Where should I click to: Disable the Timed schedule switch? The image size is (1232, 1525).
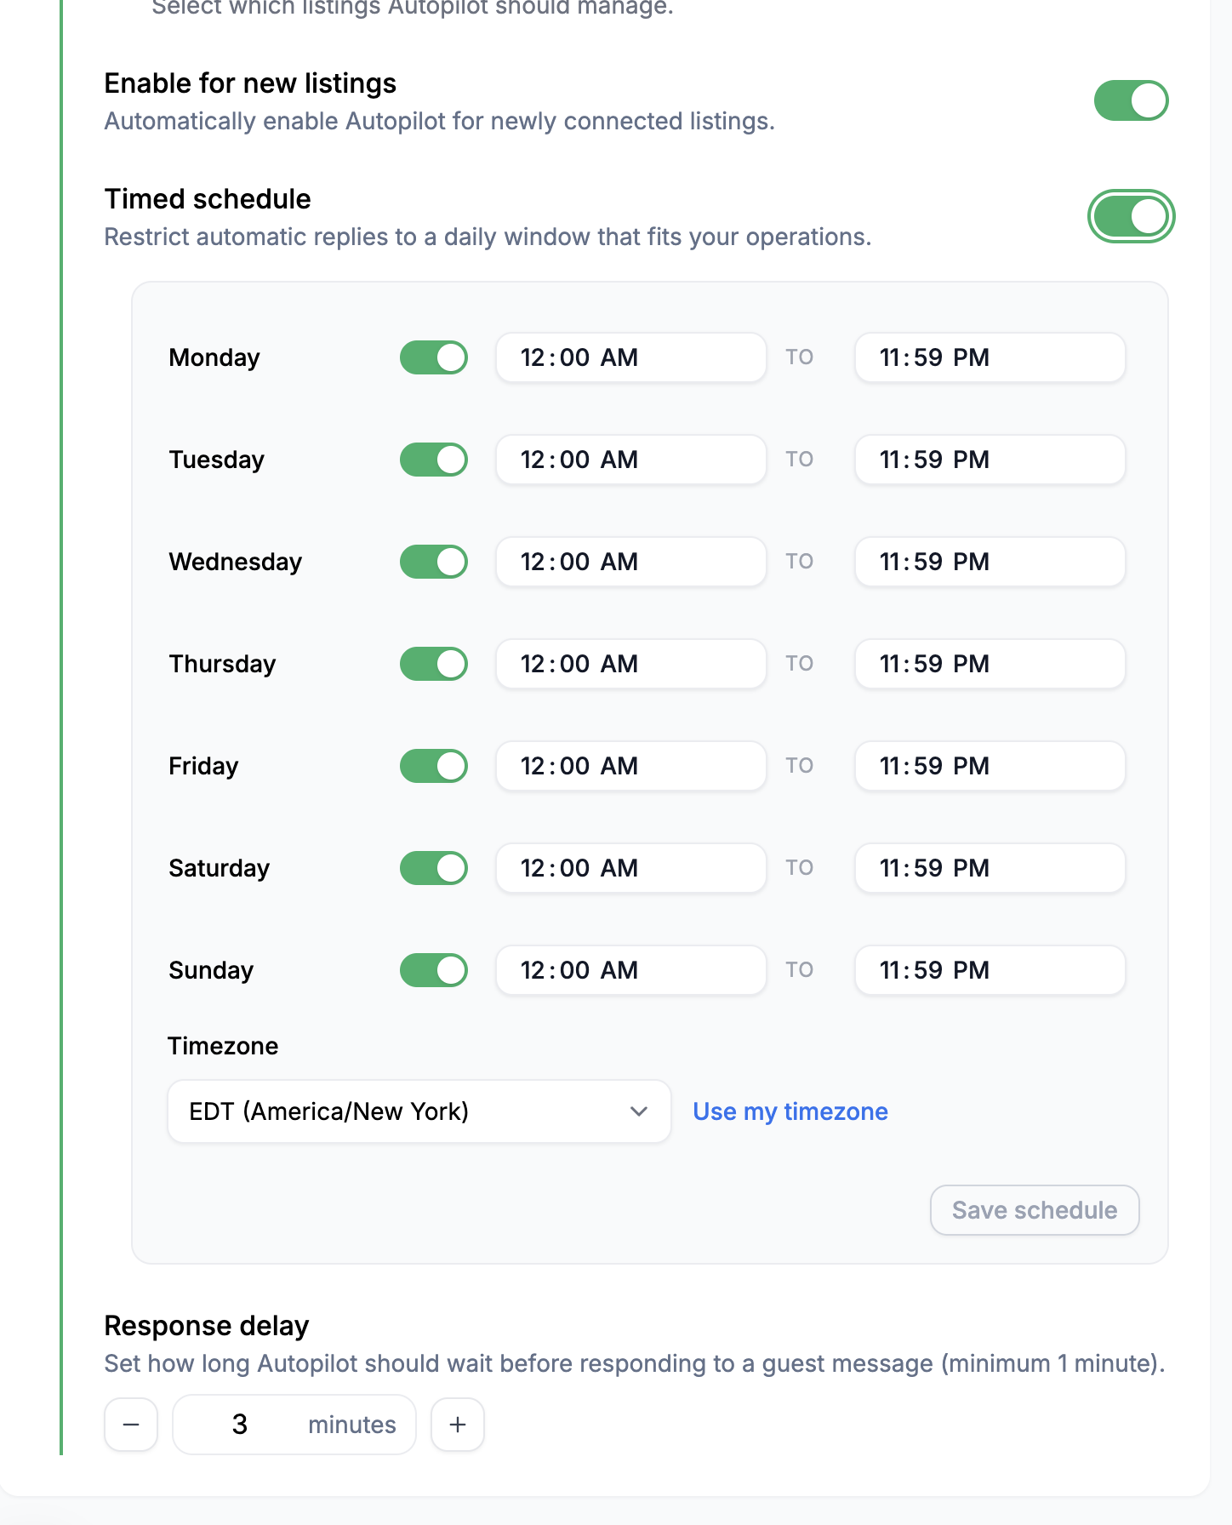point(1131,216)
